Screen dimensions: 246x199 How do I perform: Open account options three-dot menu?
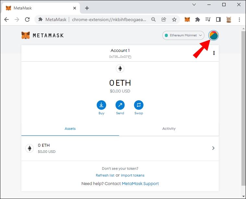(x=214, y=53)
